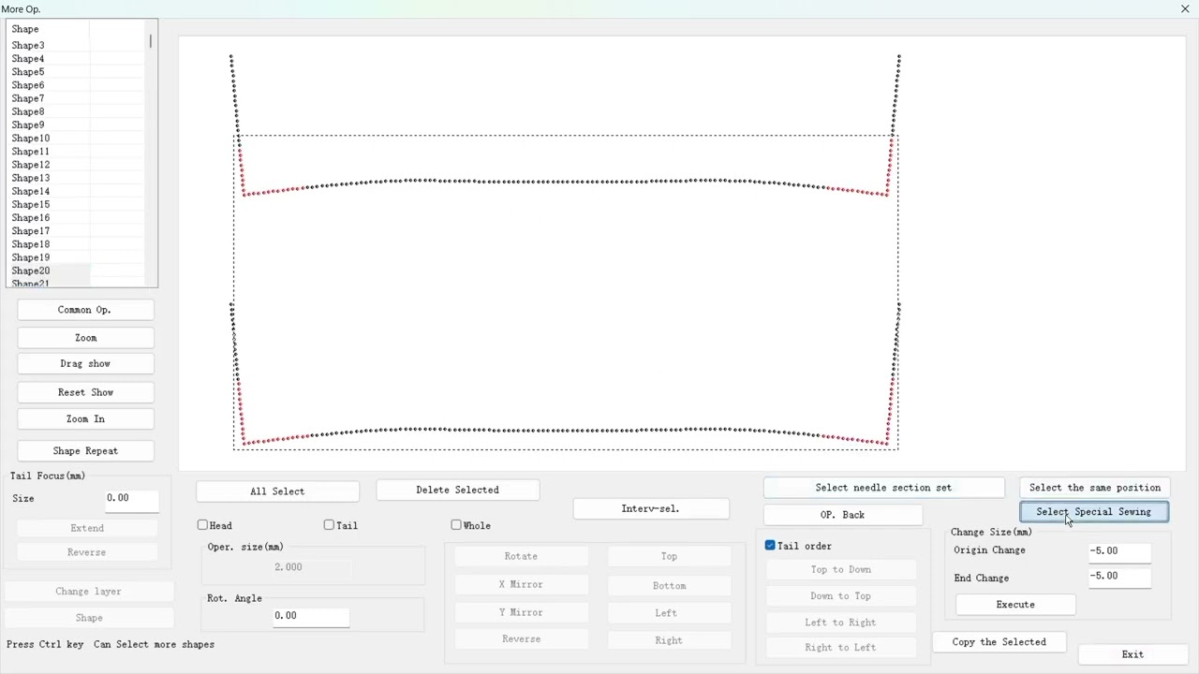Click Execute under Change Size
Viewport: 1199px width, 674px height.
(x=1015, y=605)
